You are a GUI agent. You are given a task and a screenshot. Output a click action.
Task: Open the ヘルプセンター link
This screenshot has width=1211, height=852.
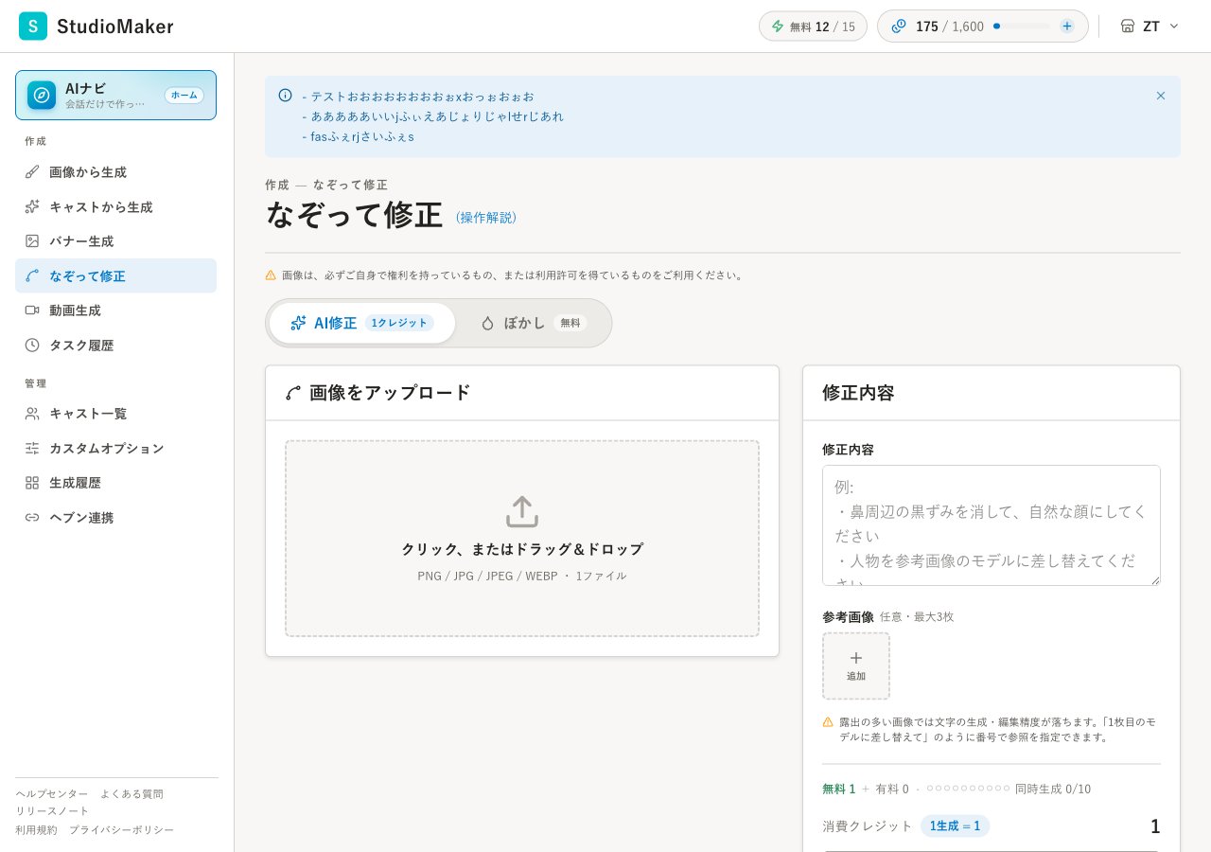click(x=52, y=793)
